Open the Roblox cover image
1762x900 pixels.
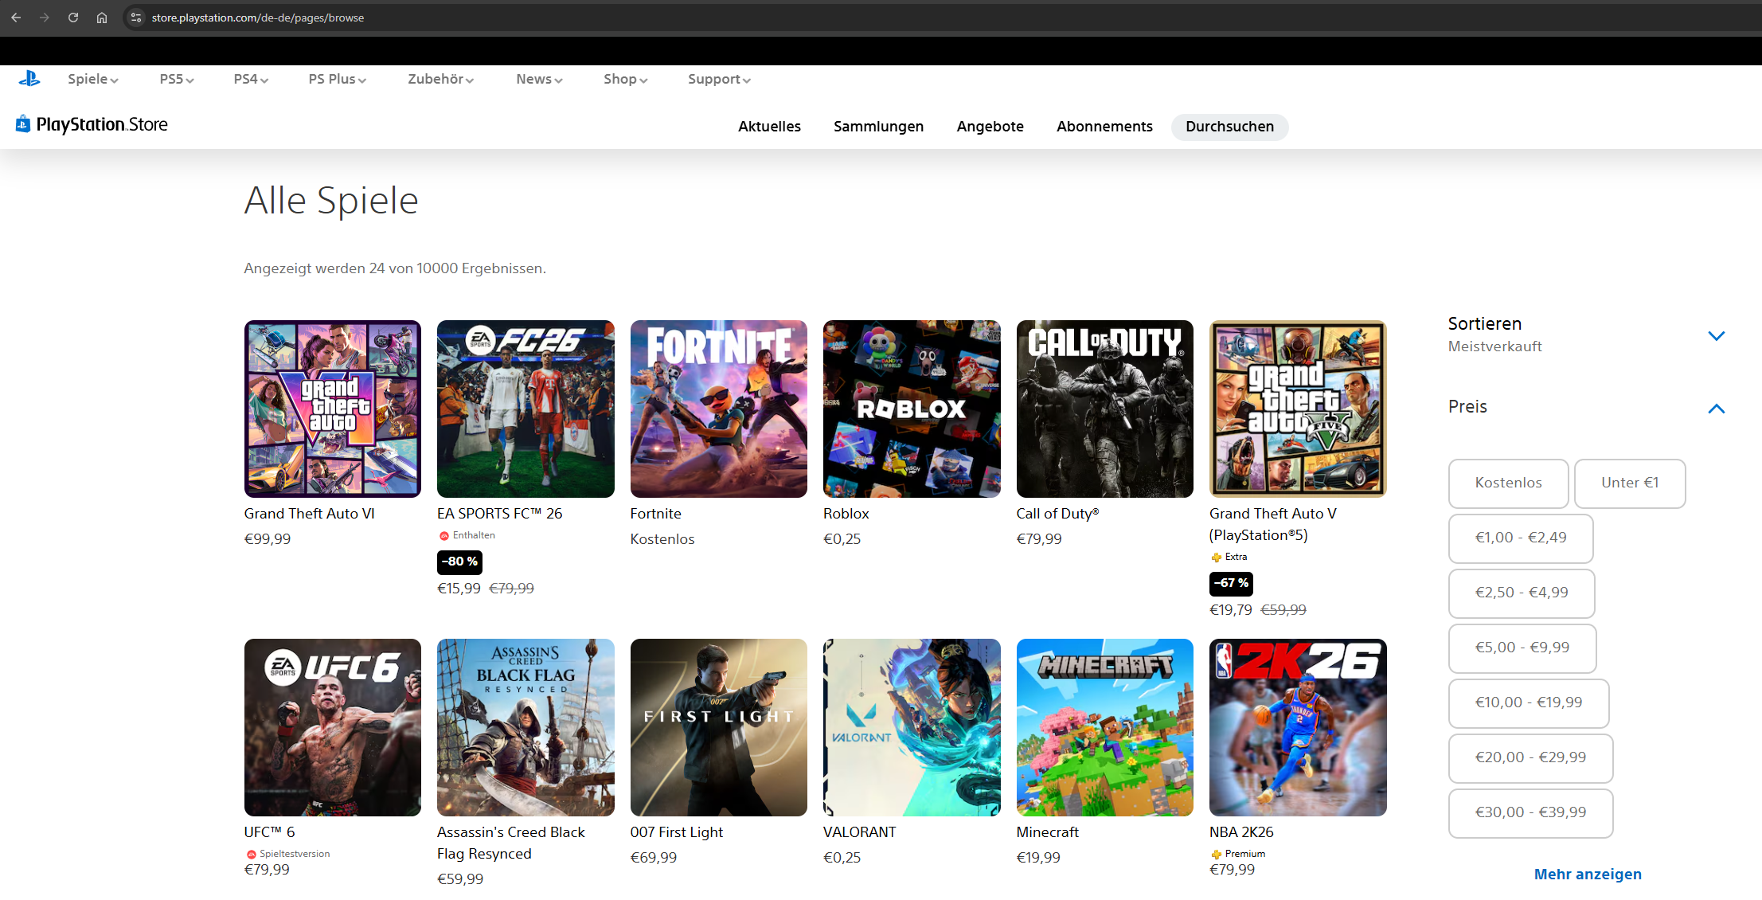[912, 409]
